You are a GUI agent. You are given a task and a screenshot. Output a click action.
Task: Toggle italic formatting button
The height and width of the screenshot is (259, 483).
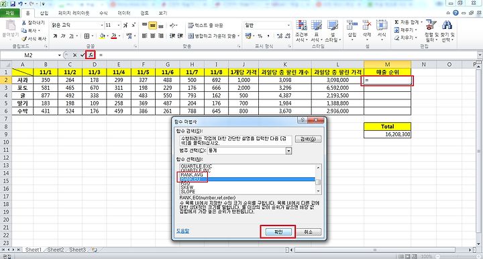63,36
